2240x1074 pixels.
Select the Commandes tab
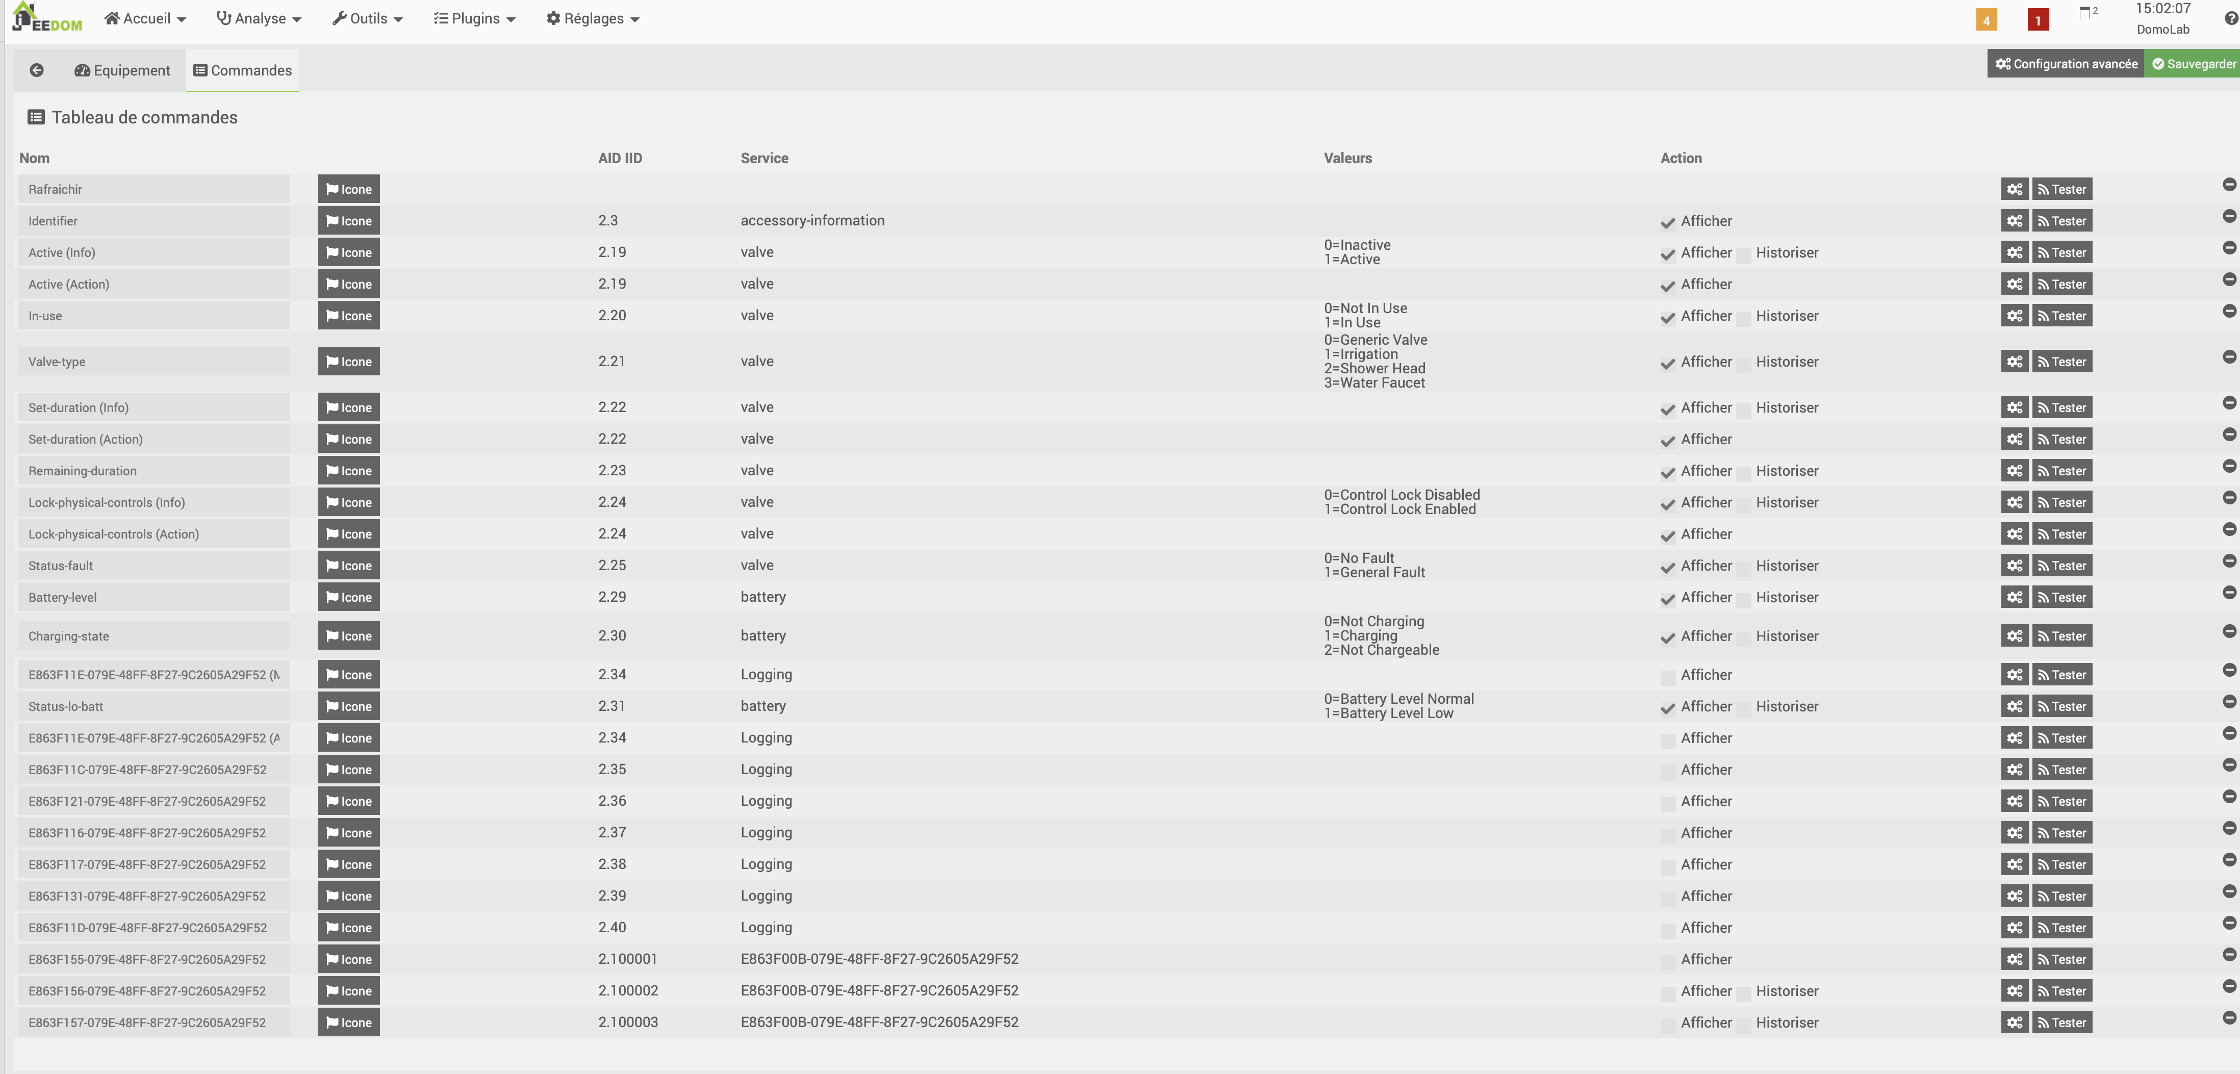tap(243, 70)
